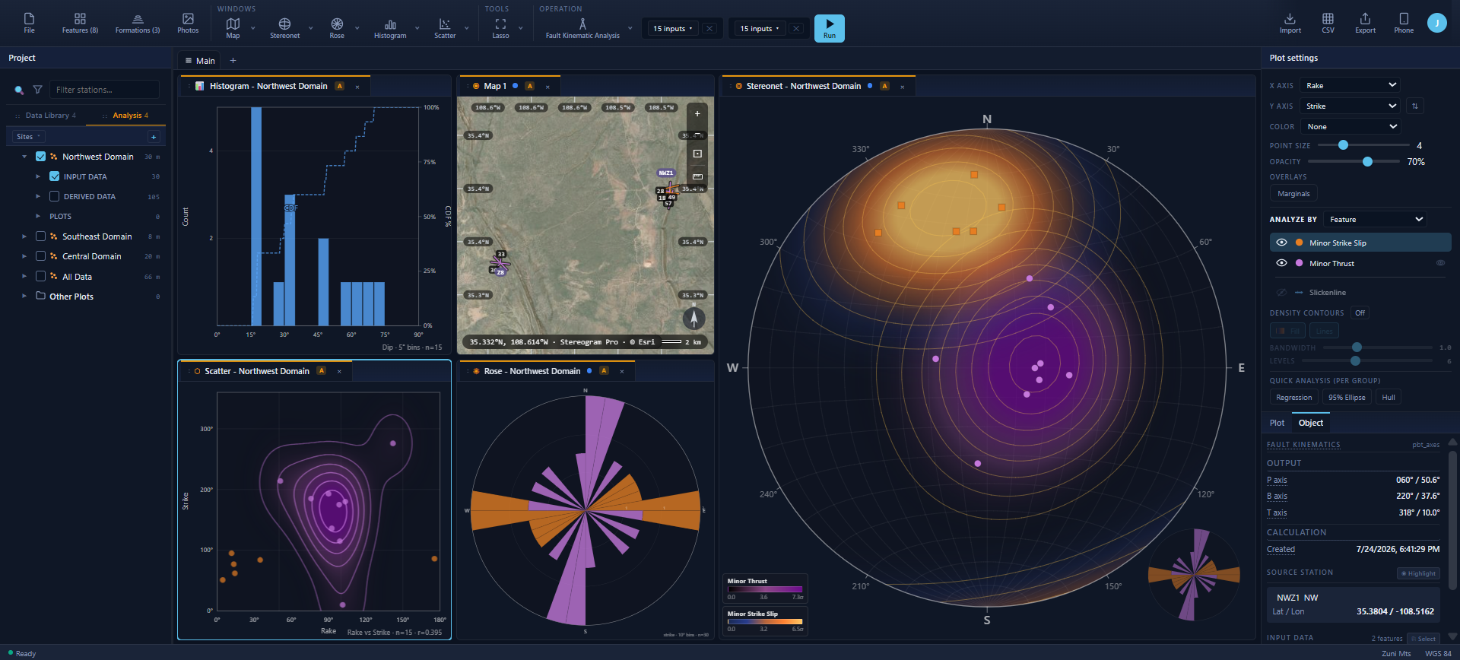
Task: Click the Marginals overlay button
Action: (1293, 194)
